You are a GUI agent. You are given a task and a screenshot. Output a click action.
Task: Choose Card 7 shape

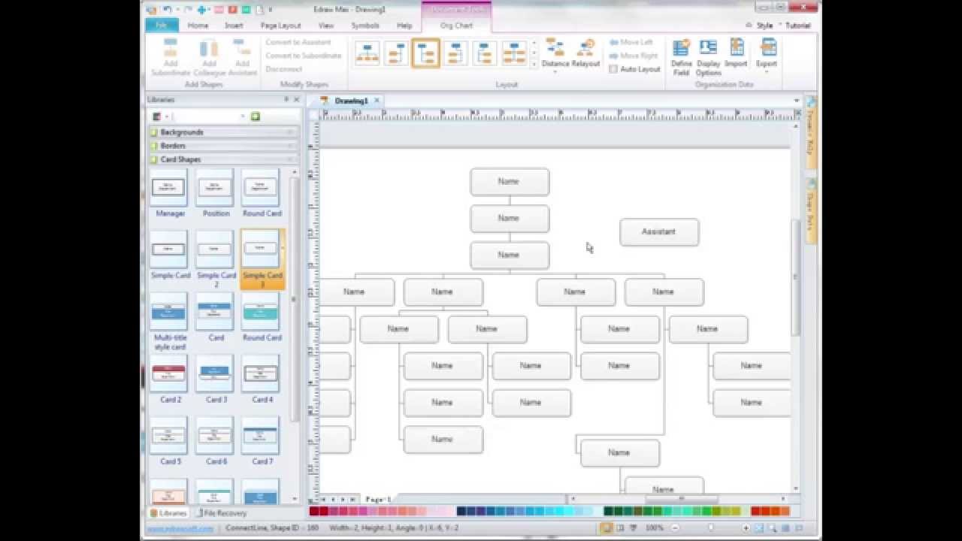(x=262, y=436)
